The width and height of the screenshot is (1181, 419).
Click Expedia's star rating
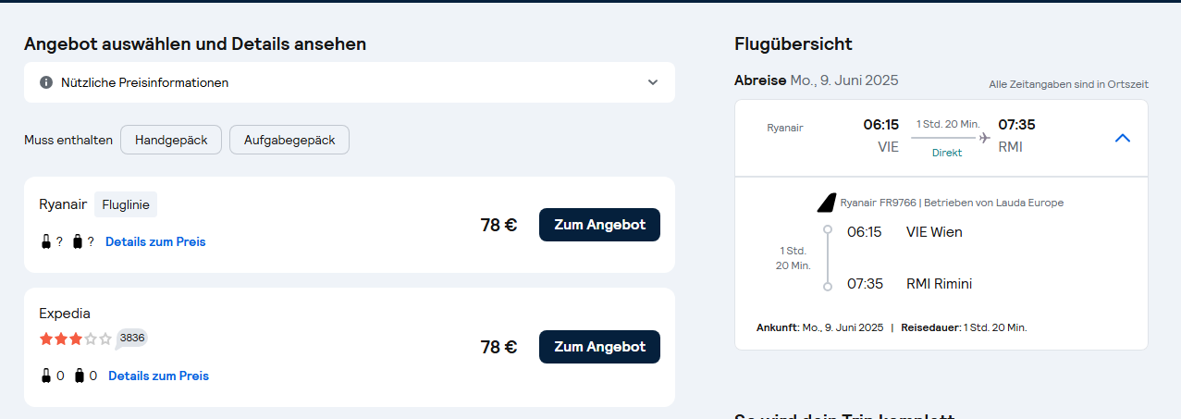75,339
